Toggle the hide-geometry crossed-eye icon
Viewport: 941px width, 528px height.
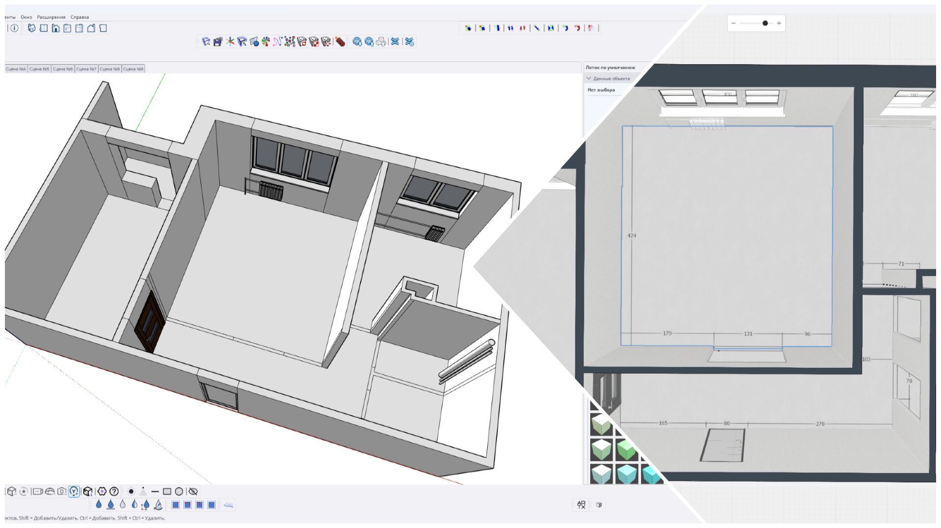pos(192,491)
